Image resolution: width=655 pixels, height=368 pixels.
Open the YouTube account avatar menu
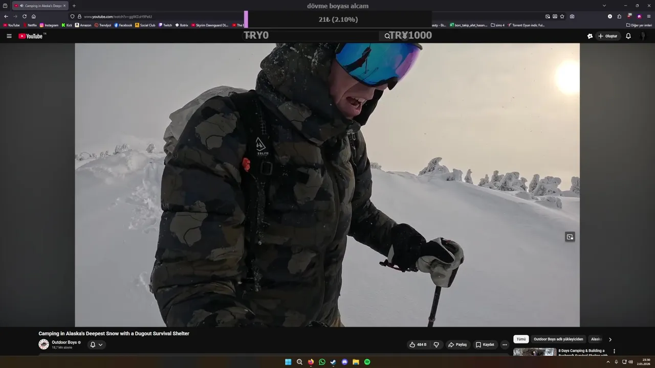point(643,36)
